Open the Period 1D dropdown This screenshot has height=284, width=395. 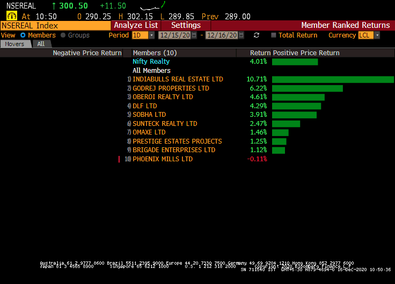[151, 35]
